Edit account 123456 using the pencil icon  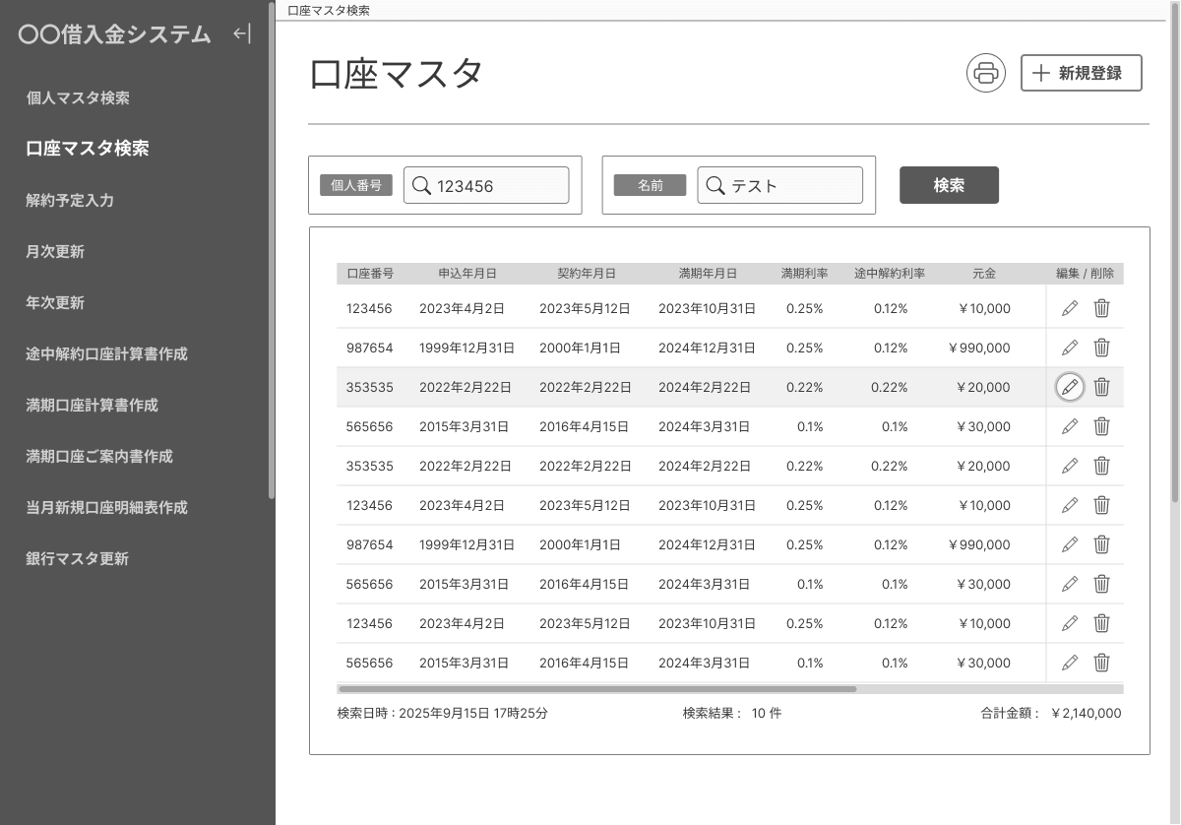tap(1070, 308)
